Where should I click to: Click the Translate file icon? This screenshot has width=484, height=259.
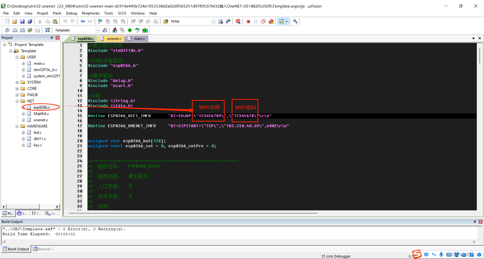click(x=7, y=30)
